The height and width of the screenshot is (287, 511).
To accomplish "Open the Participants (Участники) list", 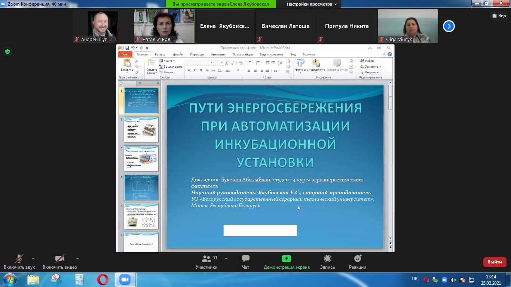I will pos(206,262).
